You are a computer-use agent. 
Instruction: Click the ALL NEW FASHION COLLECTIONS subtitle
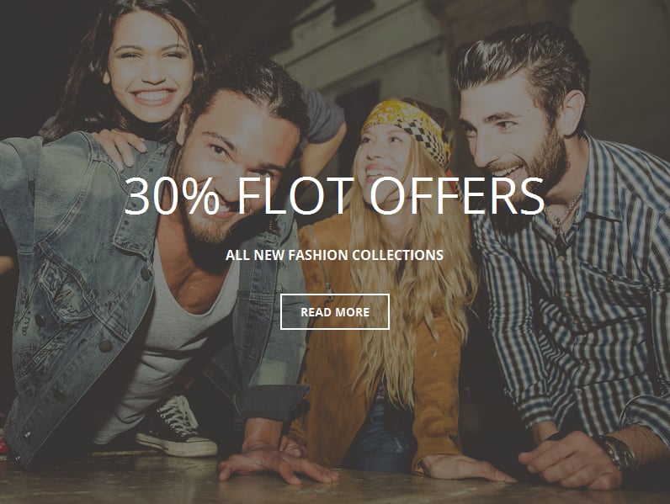click(x=334, y=255)
